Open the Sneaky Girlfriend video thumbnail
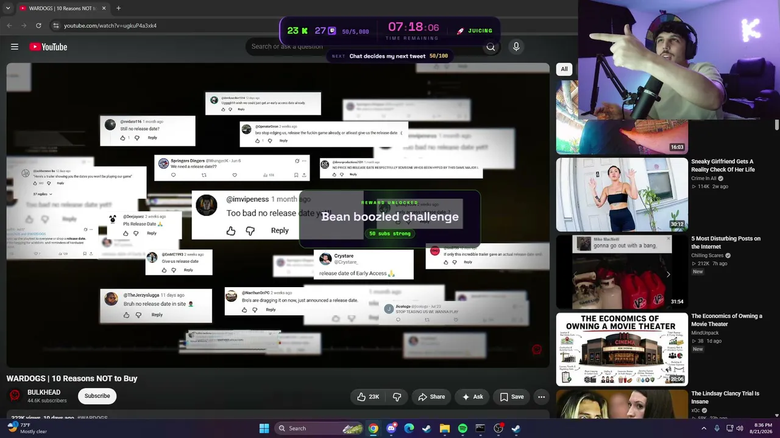The height and width of the screenshot is (438, 780). coord(622,195)
